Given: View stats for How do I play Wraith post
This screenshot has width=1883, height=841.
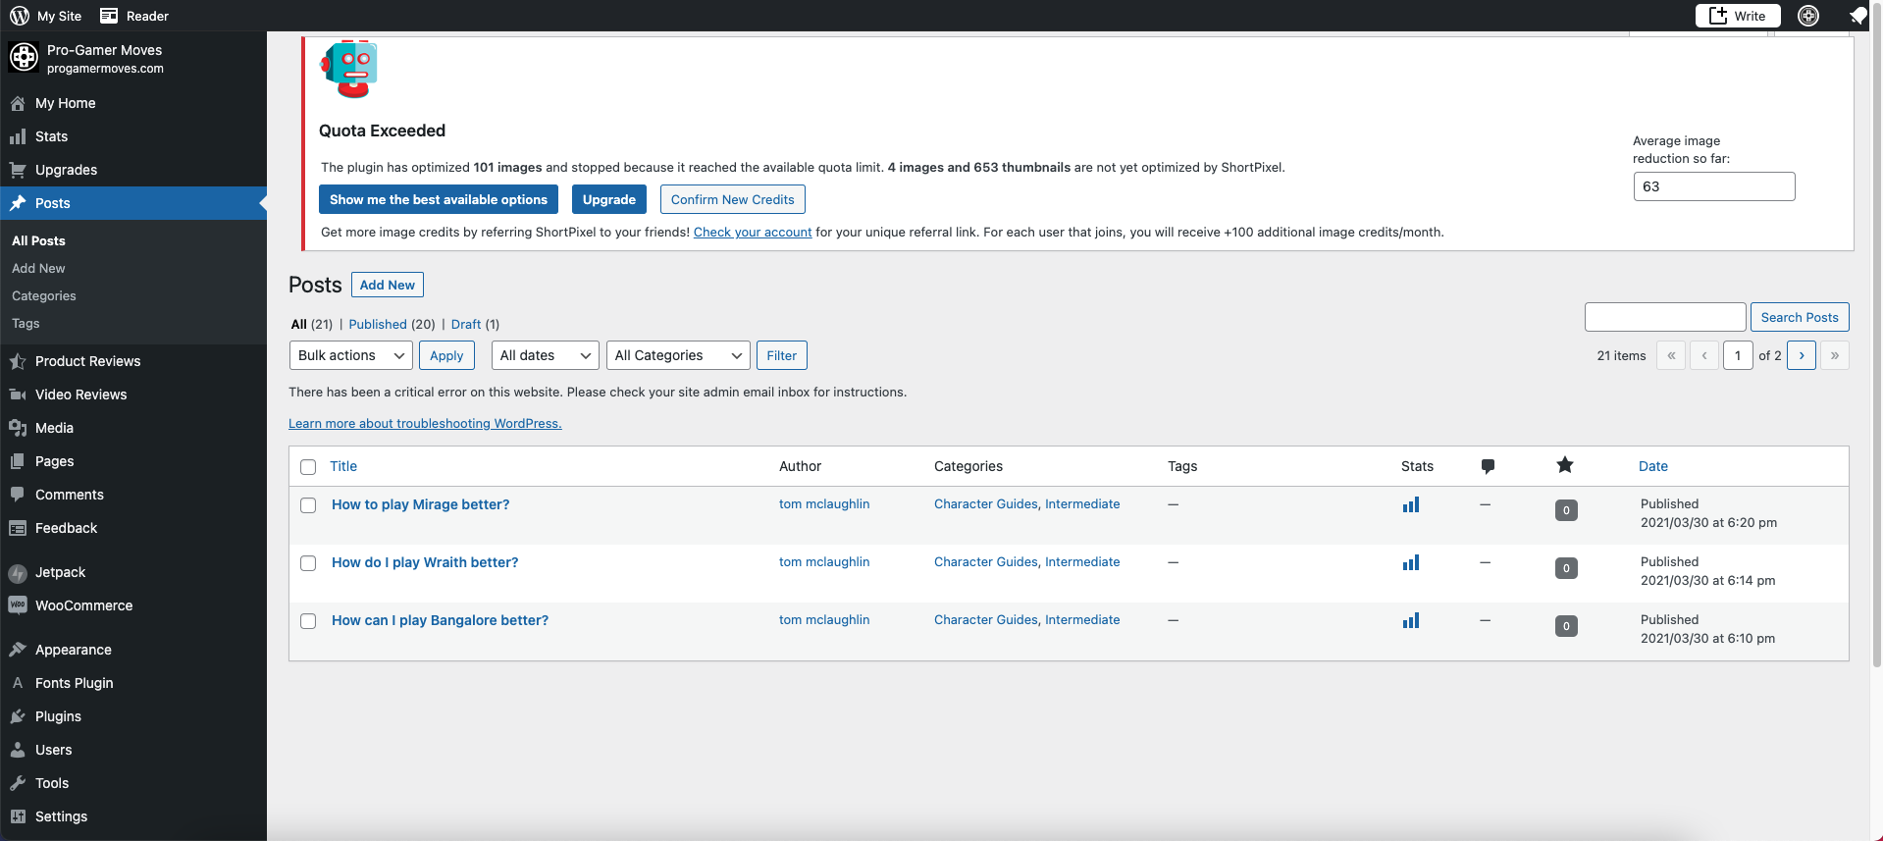Looking at the screenshot, I should [x=1411, y=563].
